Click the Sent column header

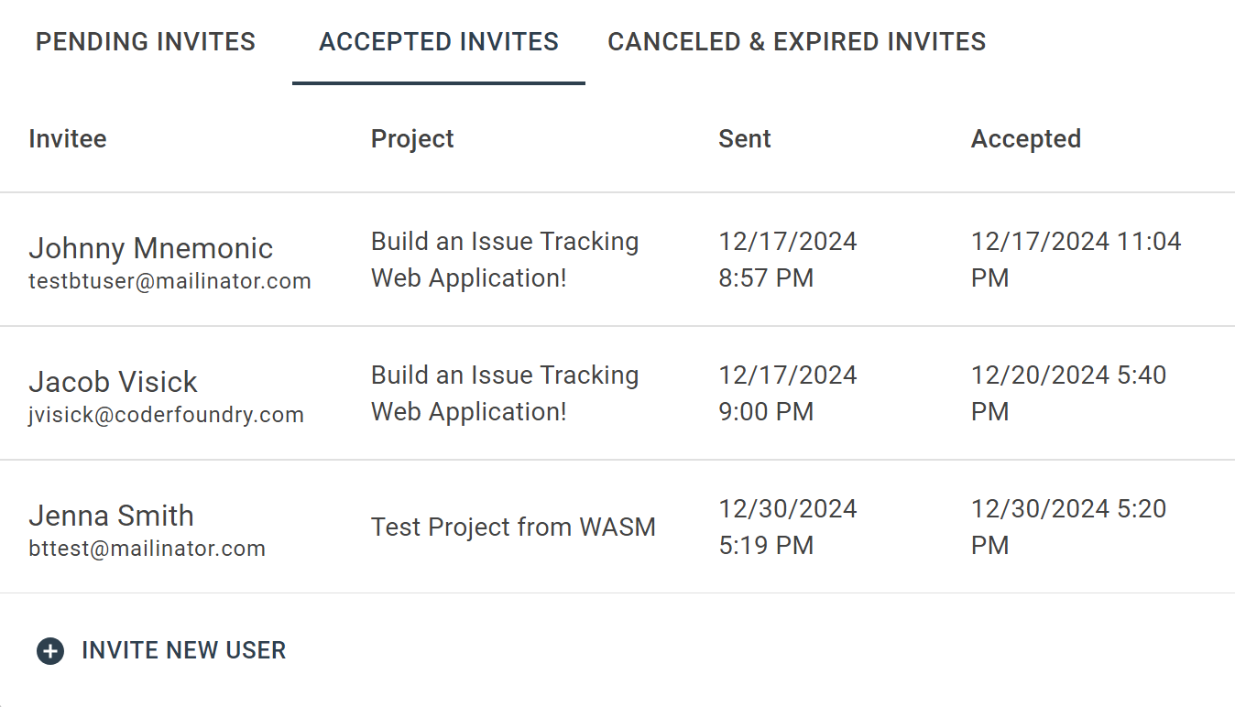coord(745,139)
